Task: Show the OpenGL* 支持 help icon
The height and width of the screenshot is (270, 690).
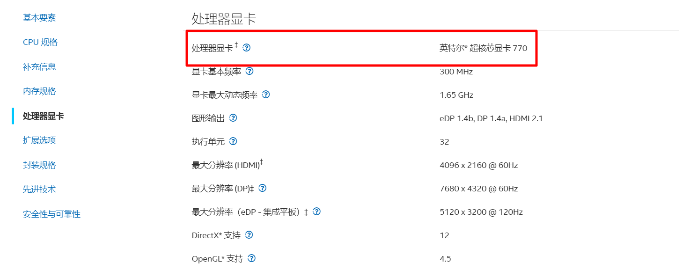Action: click(x=252, y=258)
